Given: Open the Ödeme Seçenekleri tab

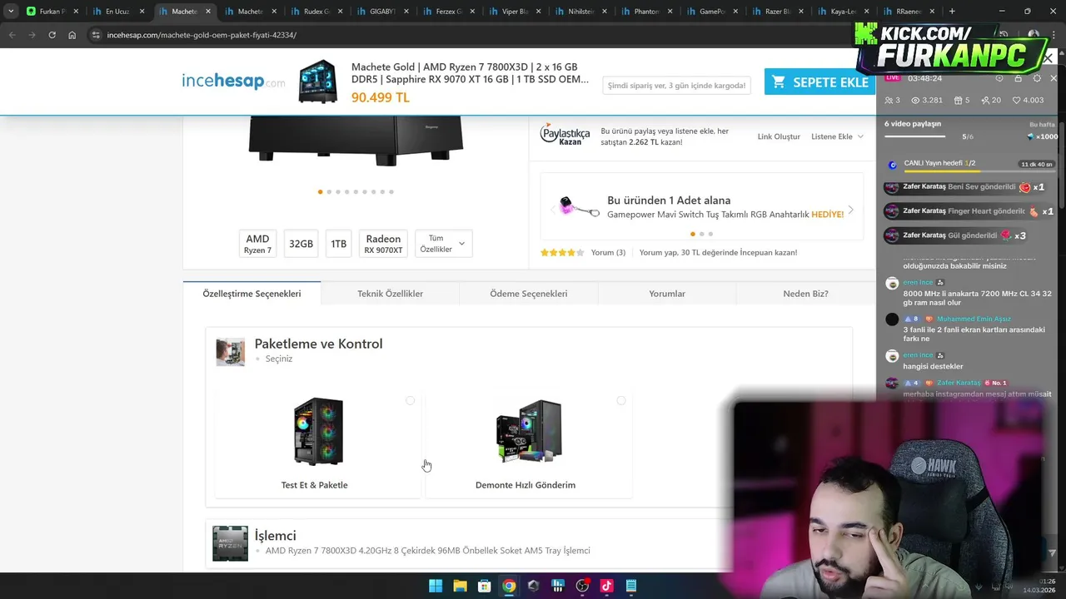Looking at the screenshot, I should 528,294.
